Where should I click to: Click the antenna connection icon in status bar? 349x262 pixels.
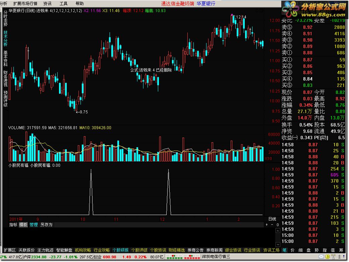(333, 257)
